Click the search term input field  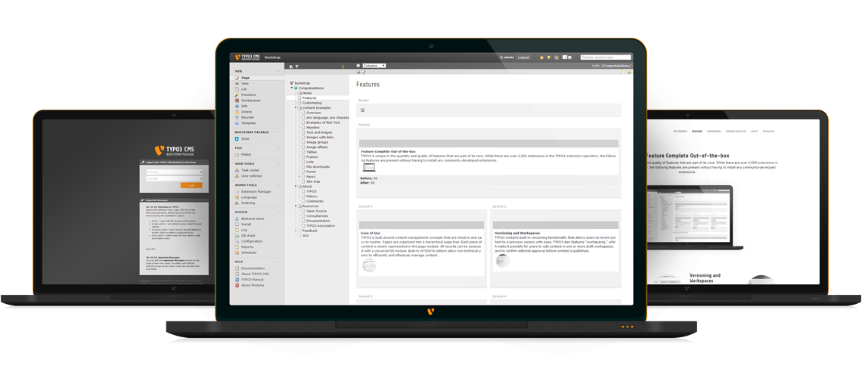pyautogui.click(x=606, y=57)
